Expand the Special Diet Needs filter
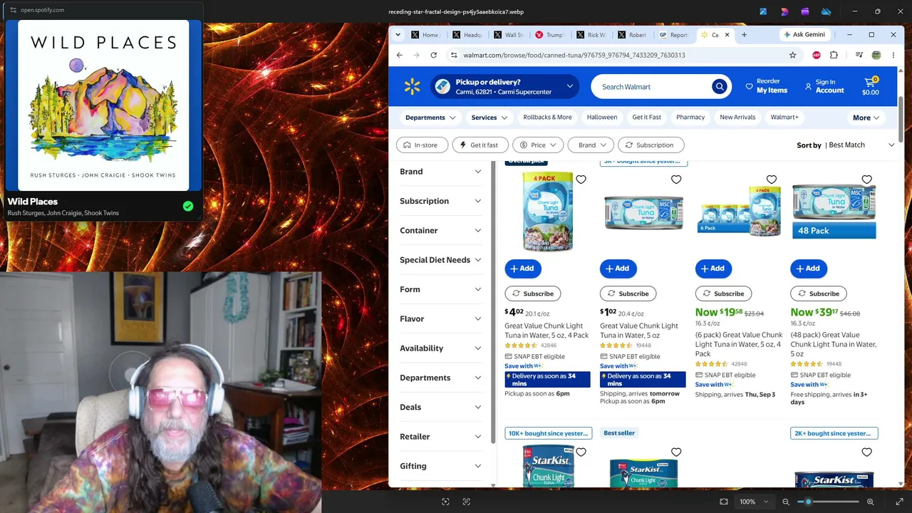Viewport: 912px width, 513px height. (440, 260)
